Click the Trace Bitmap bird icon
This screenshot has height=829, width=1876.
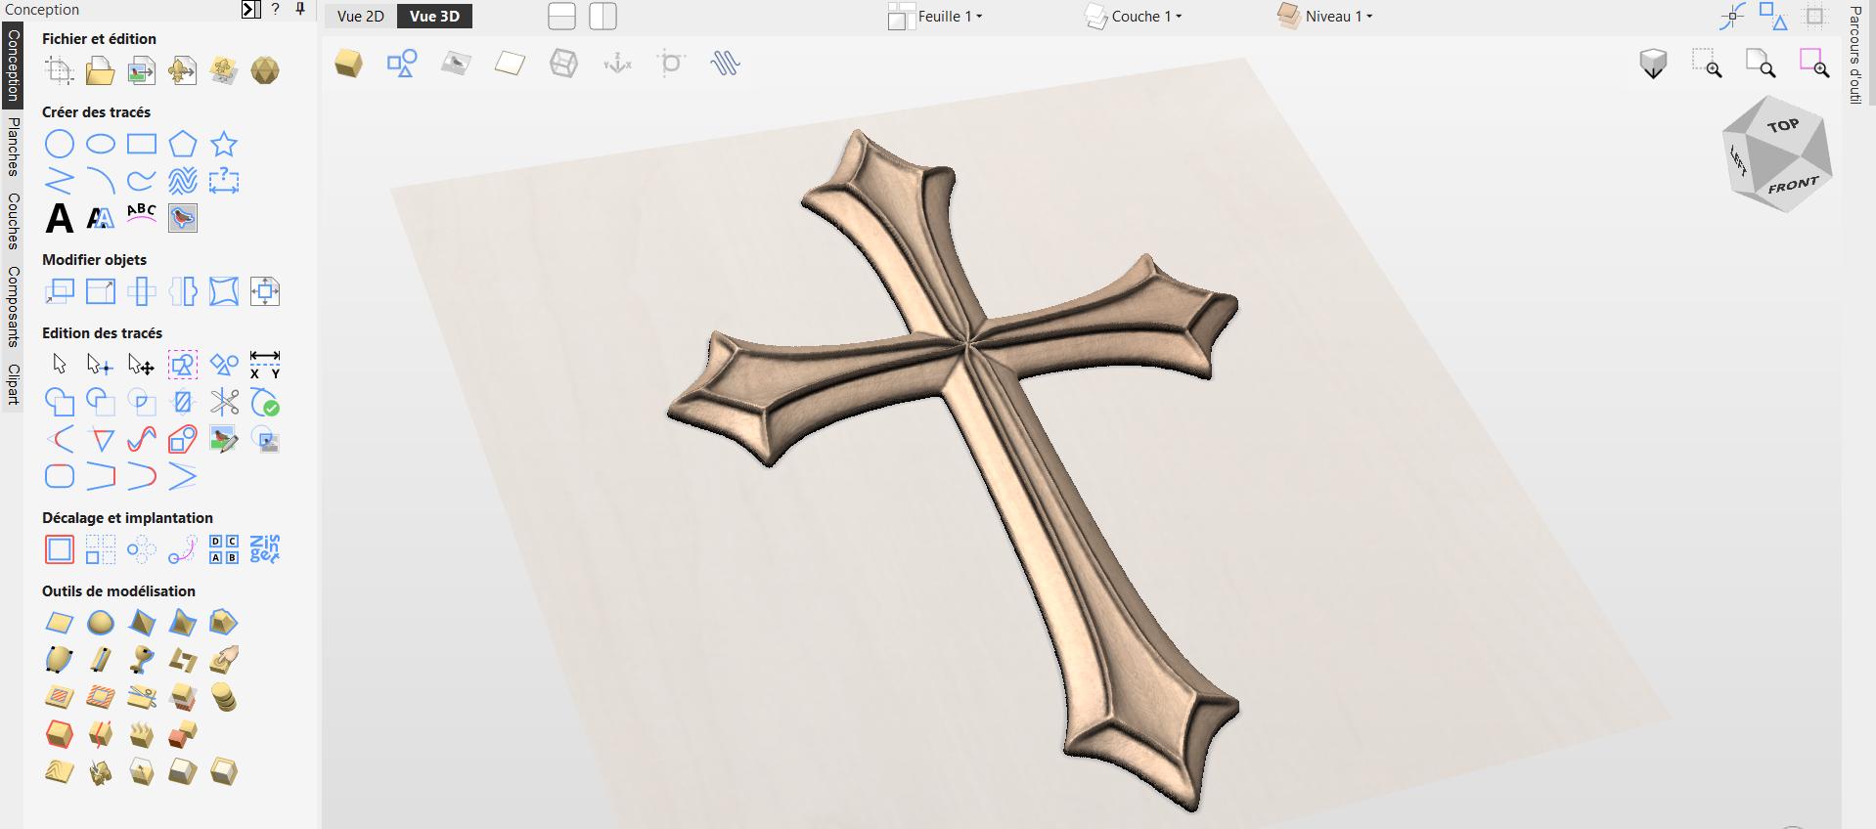(x=183, y=218)
